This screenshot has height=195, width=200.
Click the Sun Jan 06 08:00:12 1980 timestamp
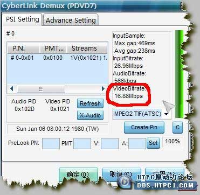[x=58, y=129]
